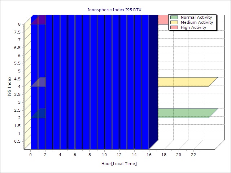
Task: Click x-axis hour label 4
Action: [x=60, y=155]
